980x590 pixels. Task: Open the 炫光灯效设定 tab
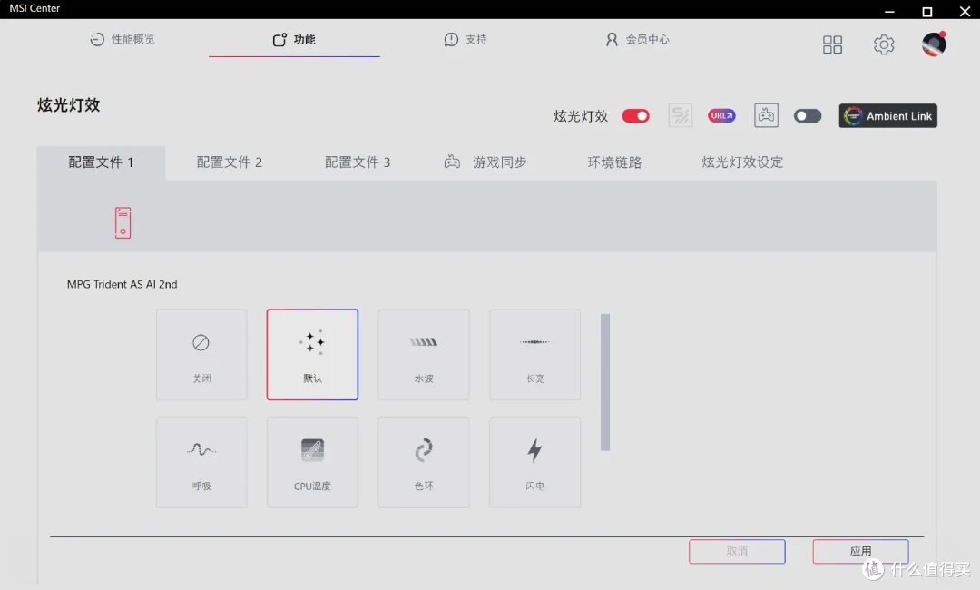click(742, 162)
